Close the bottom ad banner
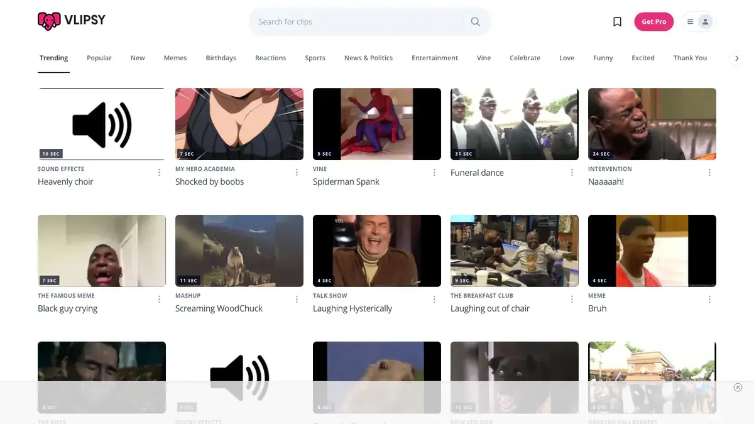 tap(738, 387)
